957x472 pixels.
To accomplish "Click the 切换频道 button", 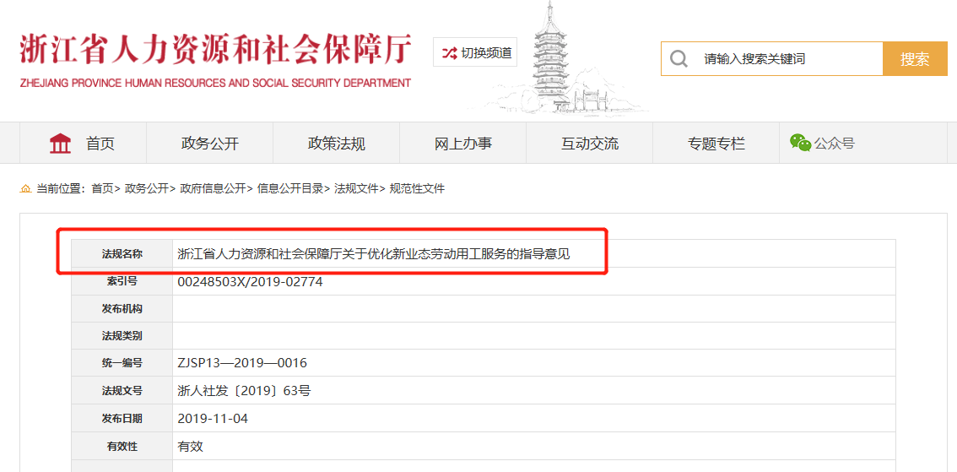I will 475,52.
